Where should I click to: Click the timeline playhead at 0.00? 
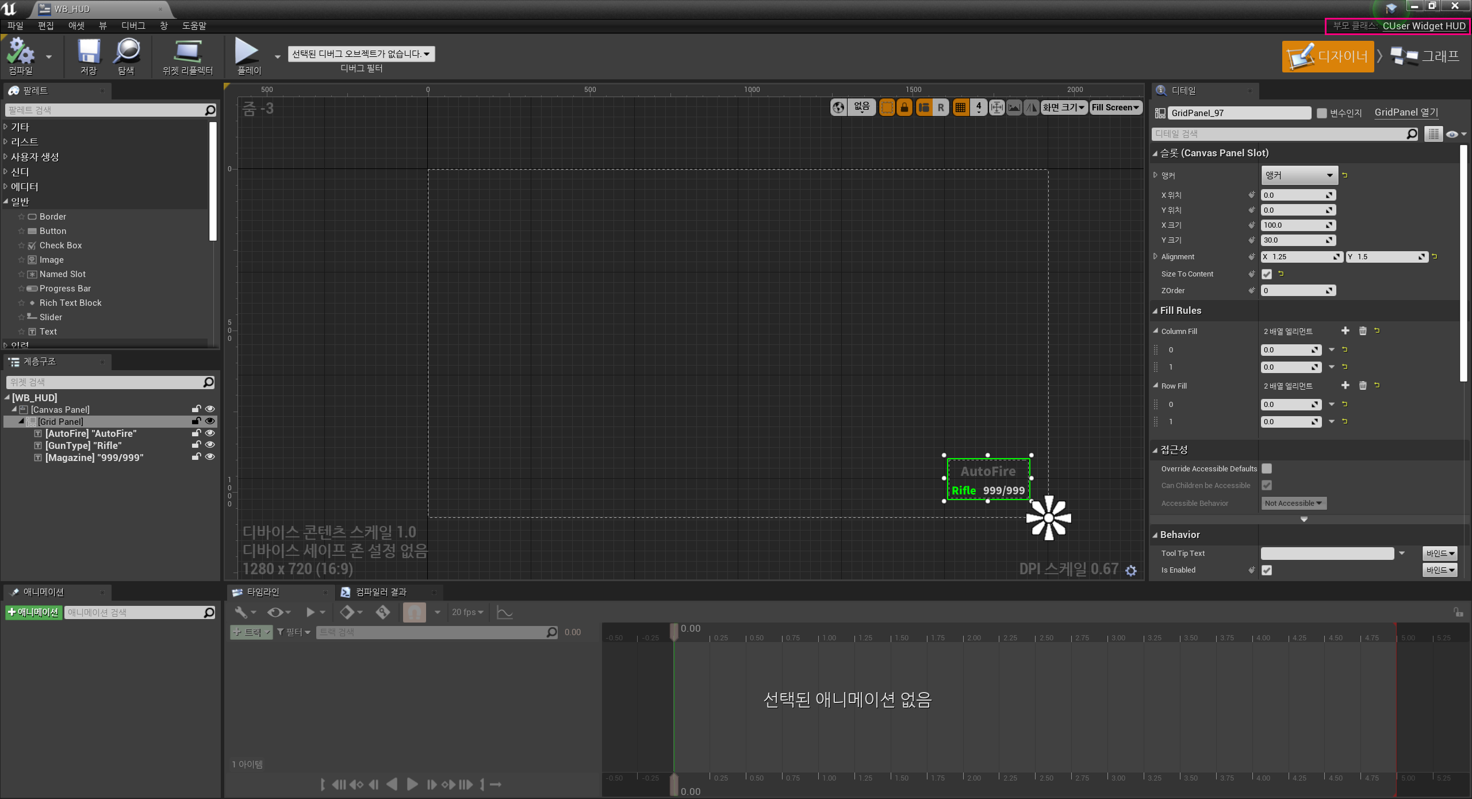(x=674, y=631)
